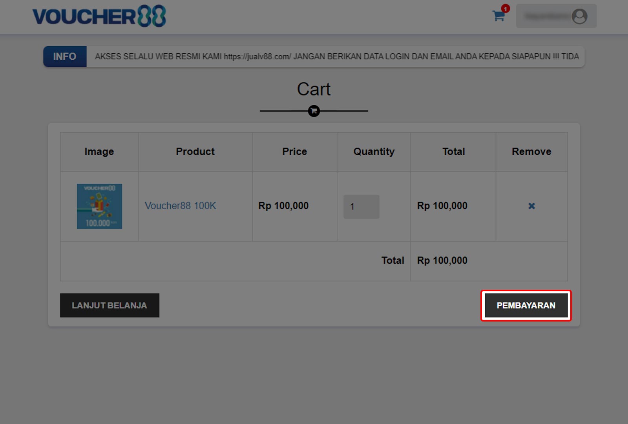Image resolution: width=628 pixels, height=424 pixels.
Task: Open the Voucher88 100K product thumbnail
Action: (99, 207)
